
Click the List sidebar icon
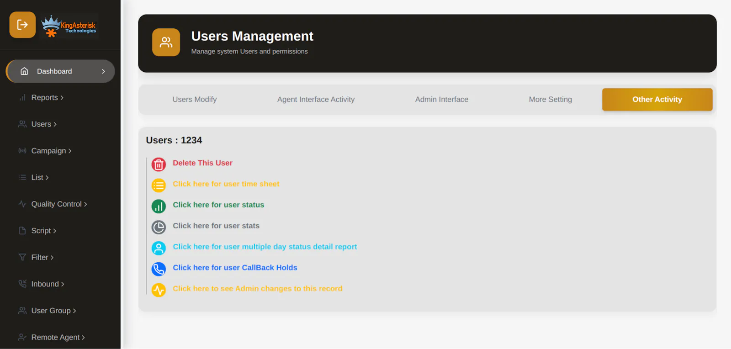[x=22, y=177]
